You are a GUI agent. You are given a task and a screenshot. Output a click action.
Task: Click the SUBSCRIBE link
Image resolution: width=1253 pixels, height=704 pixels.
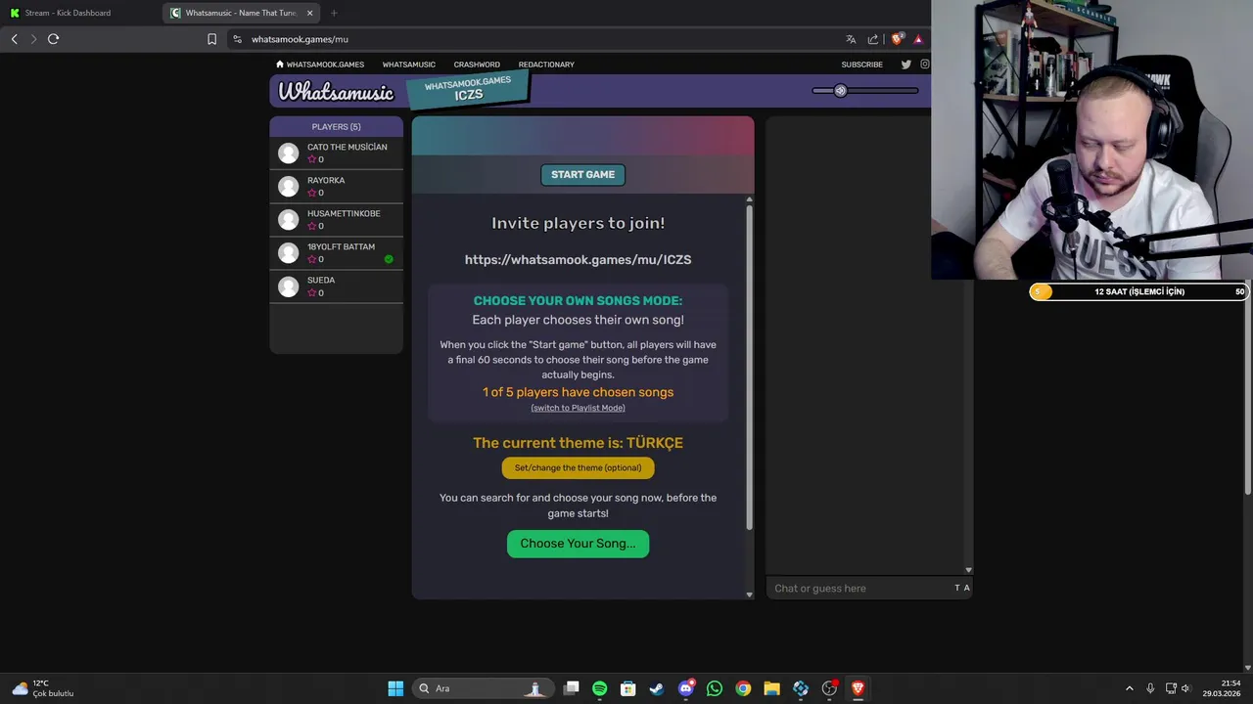click(x=862, y=65)
